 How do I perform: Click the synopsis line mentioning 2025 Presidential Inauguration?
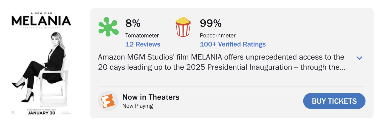[x=221, y=67]
